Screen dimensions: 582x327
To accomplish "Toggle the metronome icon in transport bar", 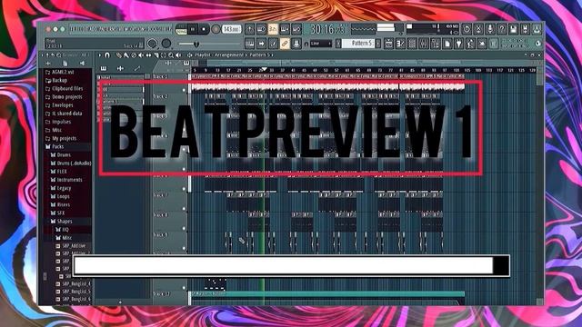I will point(250,29).
